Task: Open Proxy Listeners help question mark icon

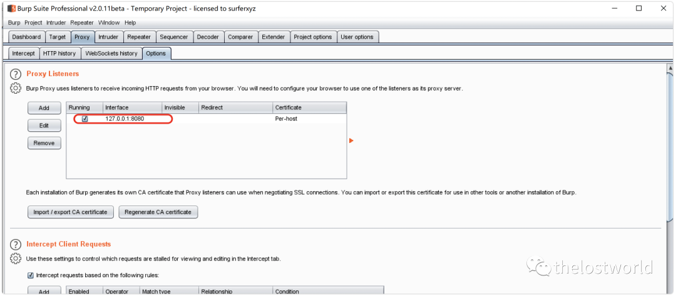Action: [16, 74]
